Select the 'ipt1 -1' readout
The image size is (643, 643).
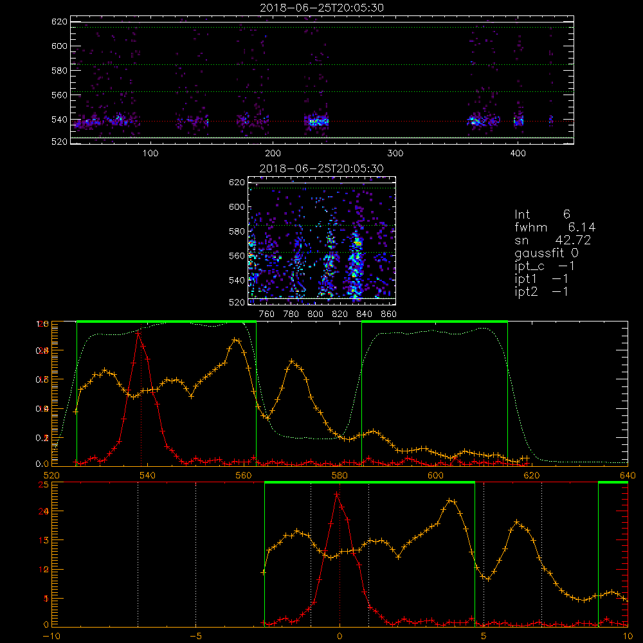click(541, 279)
